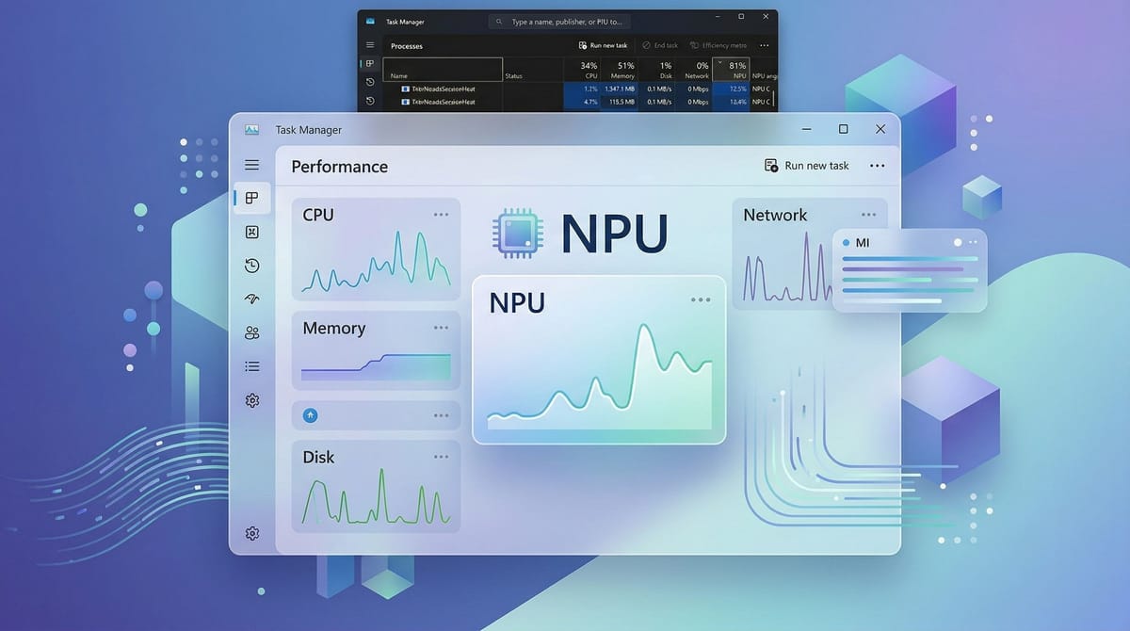Image resolution: width=1130 pixels, height=631 pixels.
Task: Select the Services gear icon
Action: (x=251, y=399)
